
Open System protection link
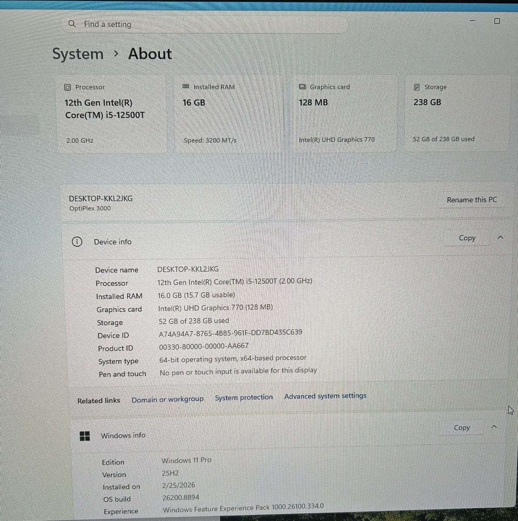[244, 397]
